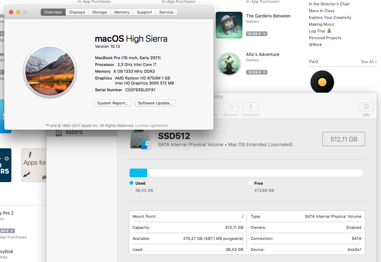381x262 pixels.
Task: Switch to the Displays tab
Action: (77, 12)
